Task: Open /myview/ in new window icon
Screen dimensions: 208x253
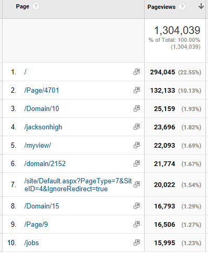Action: 137,145
